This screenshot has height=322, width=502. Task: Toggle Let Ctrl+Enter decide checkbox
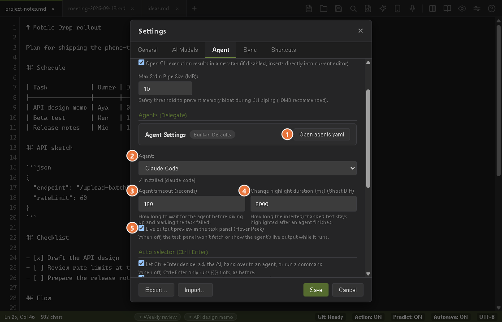pos(141,263)
